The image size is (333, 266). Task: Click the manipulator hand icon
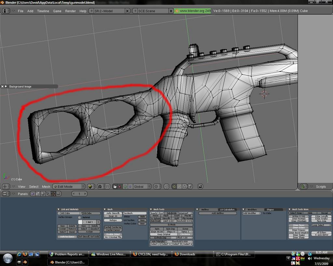click(x=115, y=186)
